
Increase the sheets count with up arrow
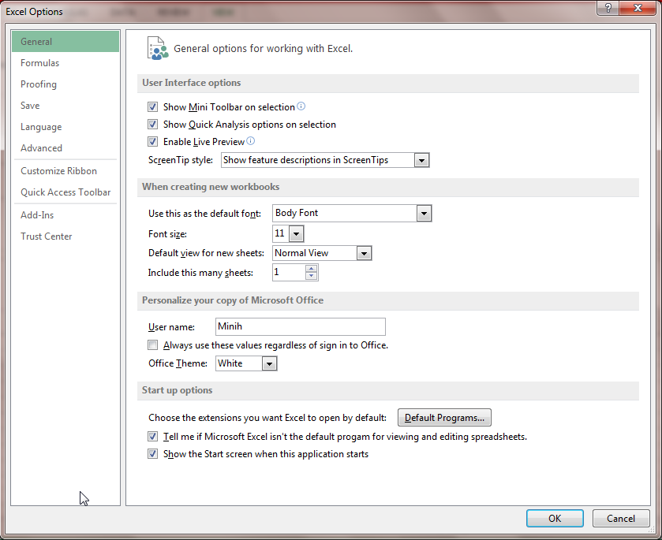(x=311, y=268)
